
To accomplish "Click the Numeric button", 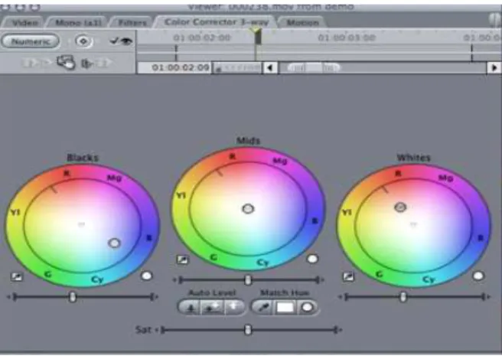I will click(31, 41).
